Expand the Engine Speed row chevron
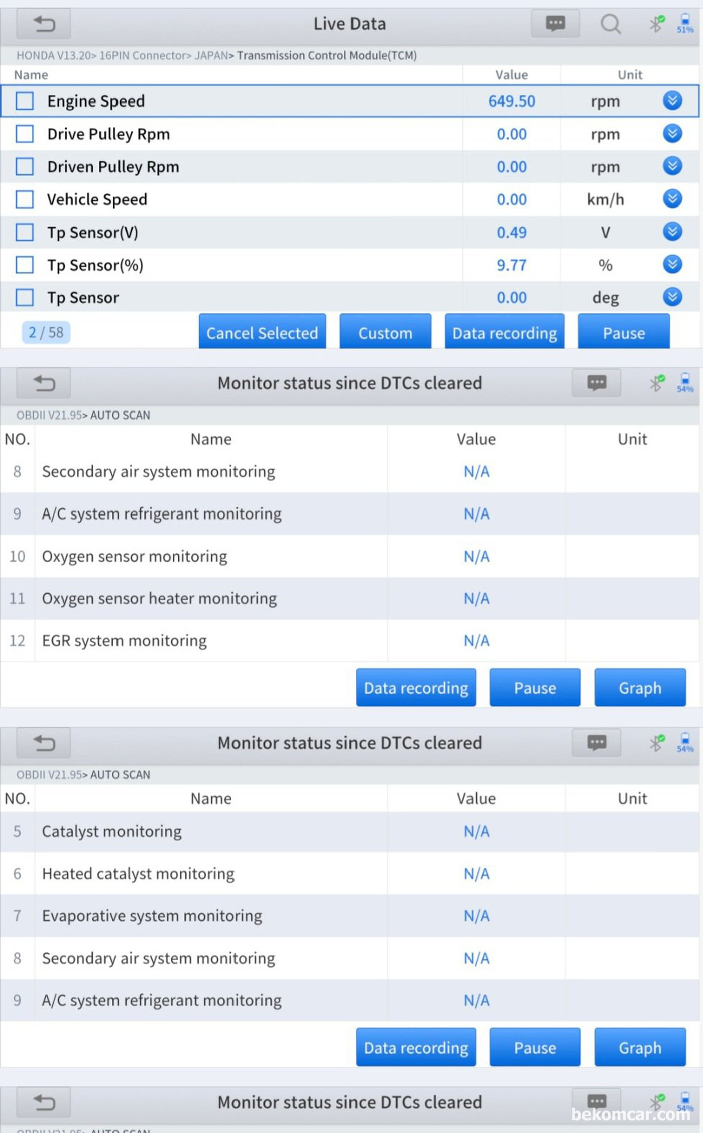Image resolution: width=703 pixels, height=1133 pixels. (x=672, y=101)
